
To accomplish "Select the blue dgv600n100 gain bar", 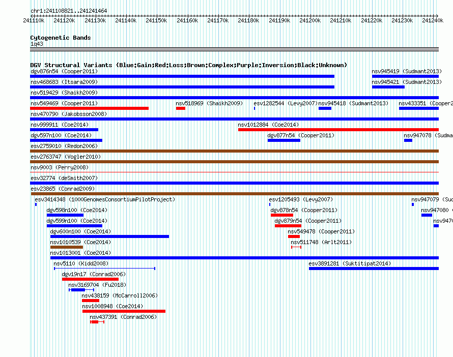I will pyautogui.click(x=110, y=236).
